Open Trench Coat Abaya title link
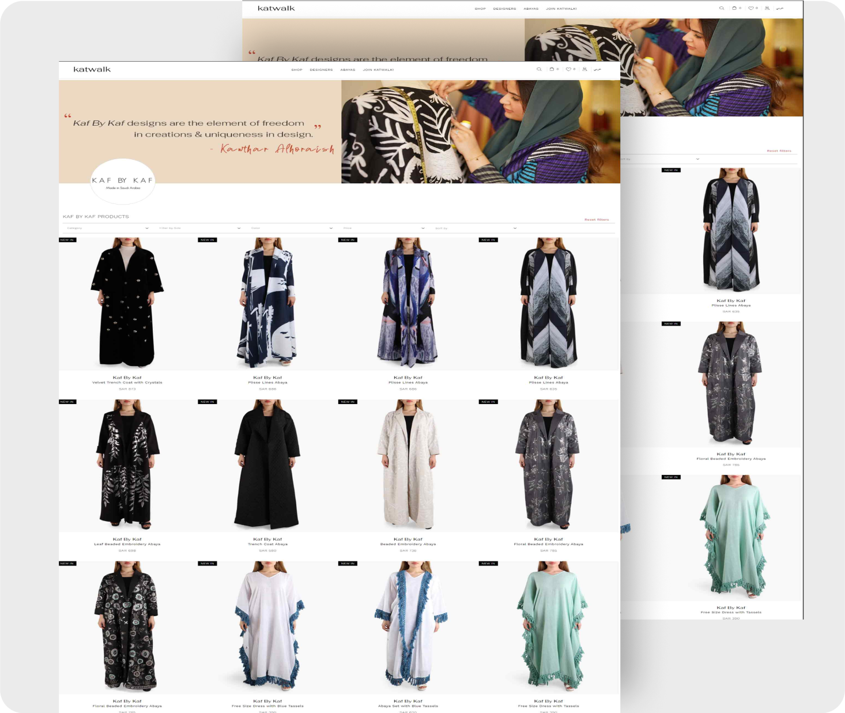The image size is (845, 713). click(267, 544)
